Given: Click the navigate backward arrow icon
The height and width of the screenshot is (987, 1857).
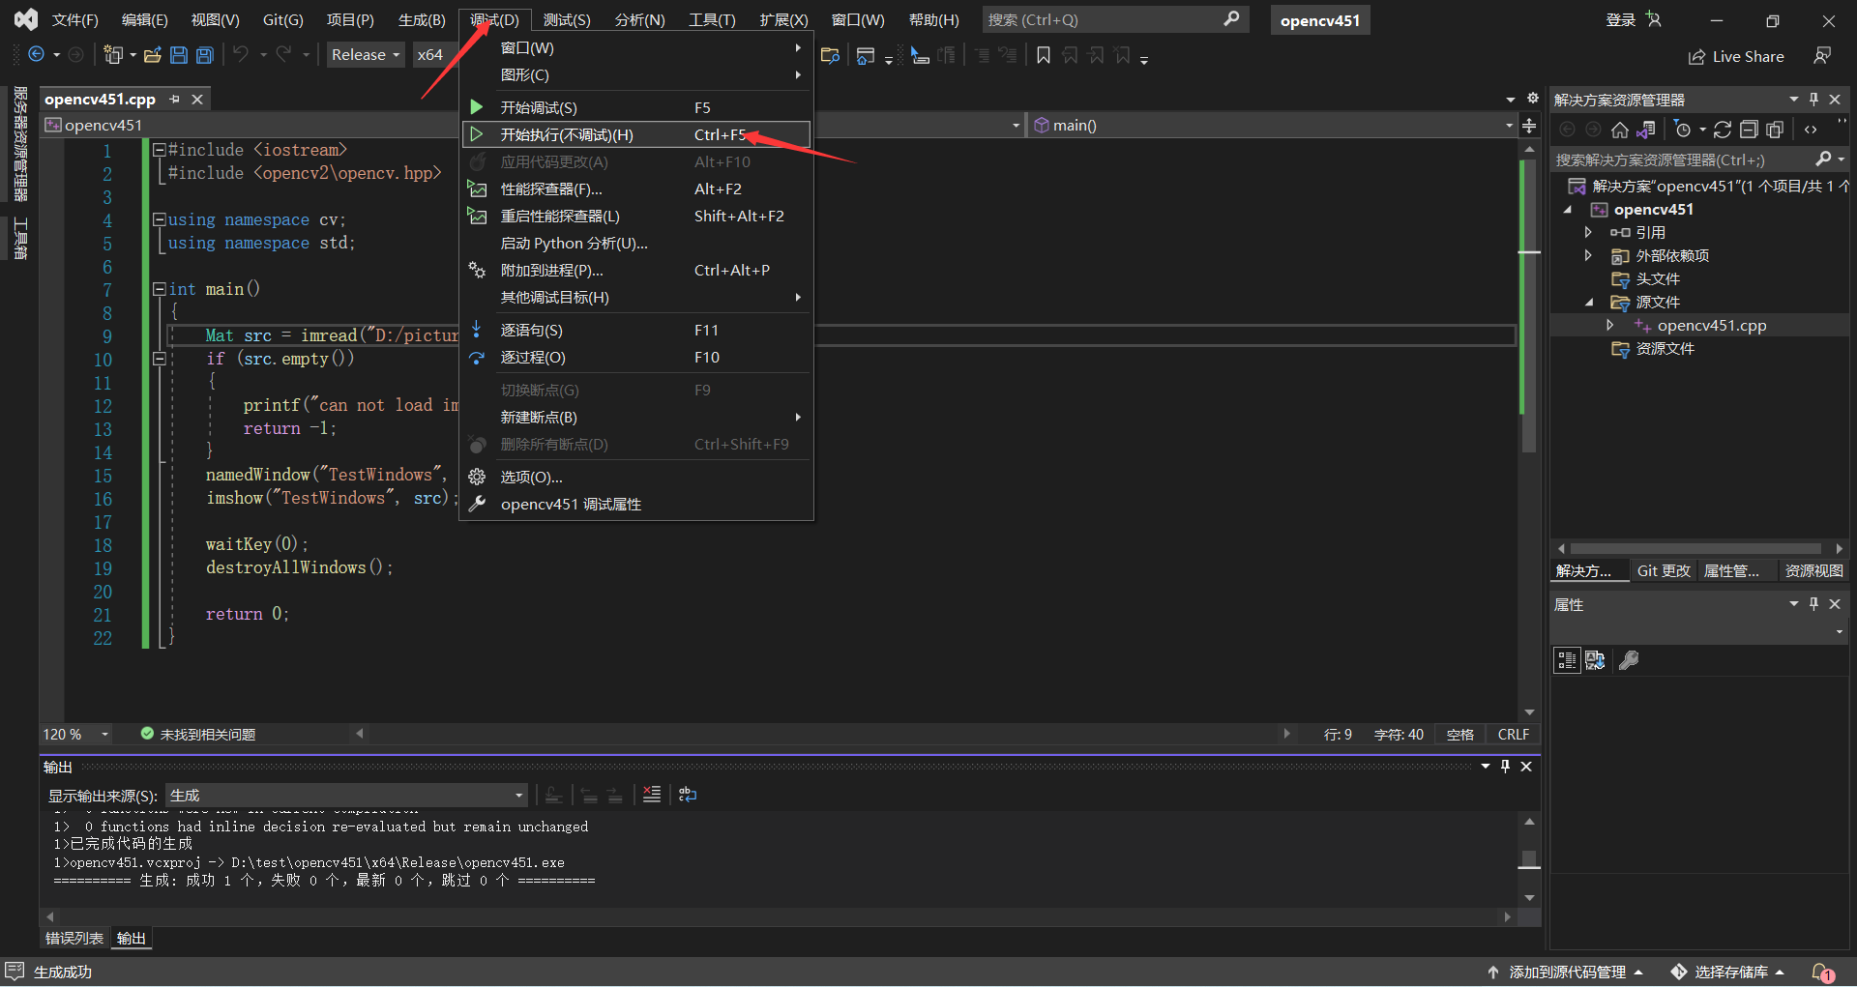Looking at the screenshot, I should (36, 55).
